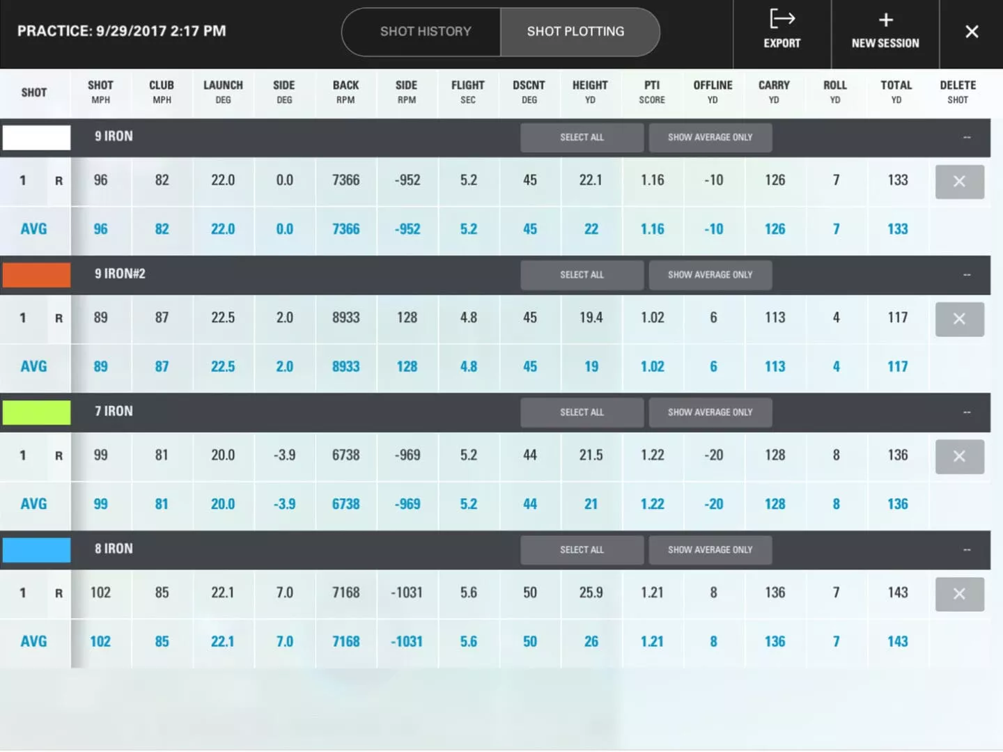Delete the 9 Iron shot row

click(959, 182)
